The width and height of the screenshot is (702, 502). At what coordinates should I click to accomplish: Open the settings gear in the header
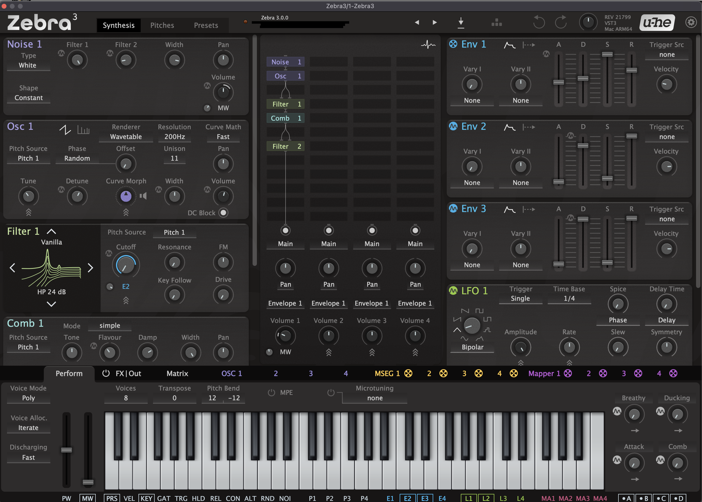coord(691,22)
